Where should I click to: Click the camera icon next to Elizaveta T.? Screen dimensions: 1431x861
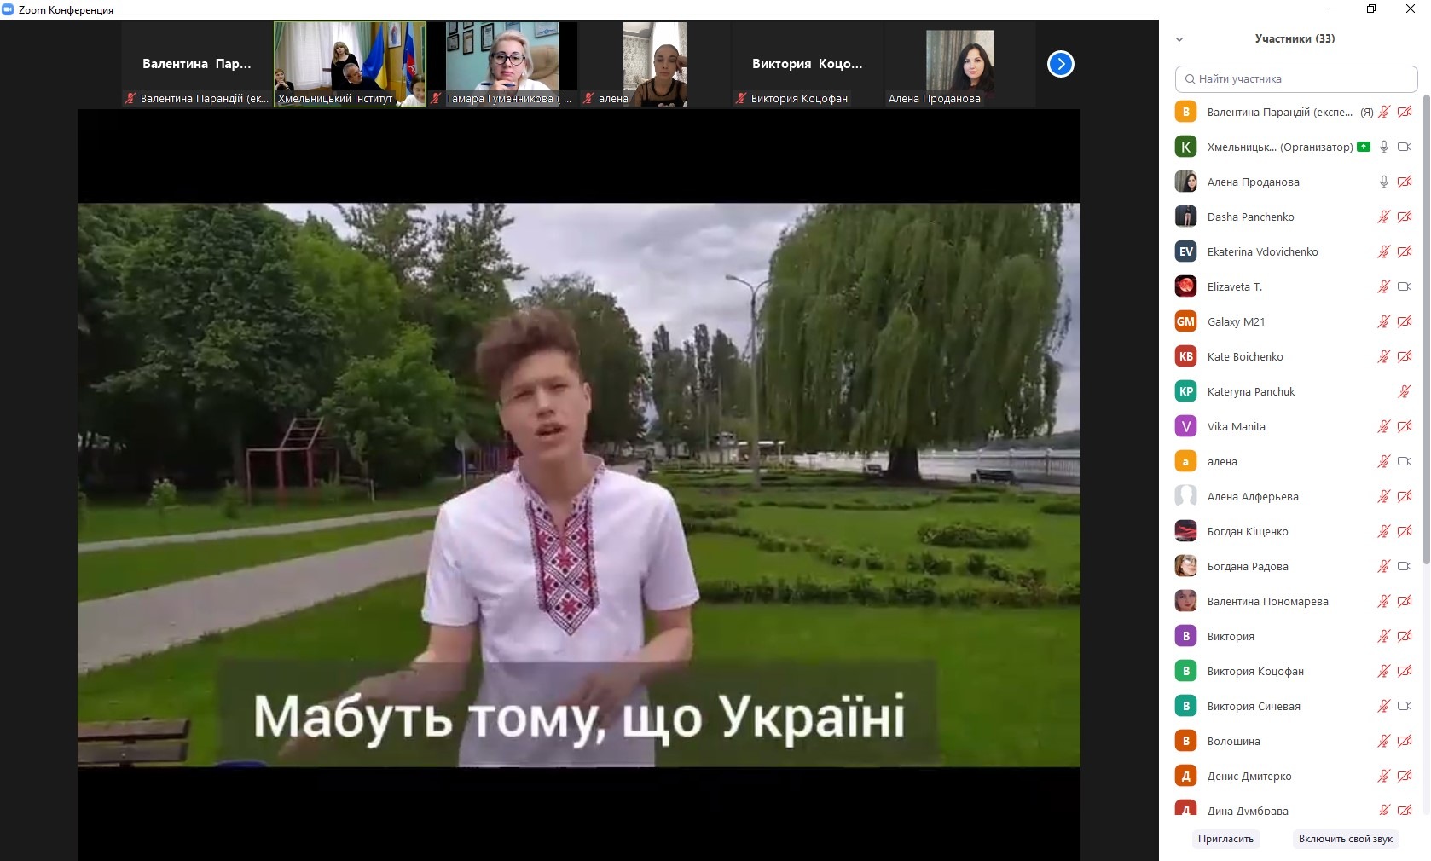1405,286
